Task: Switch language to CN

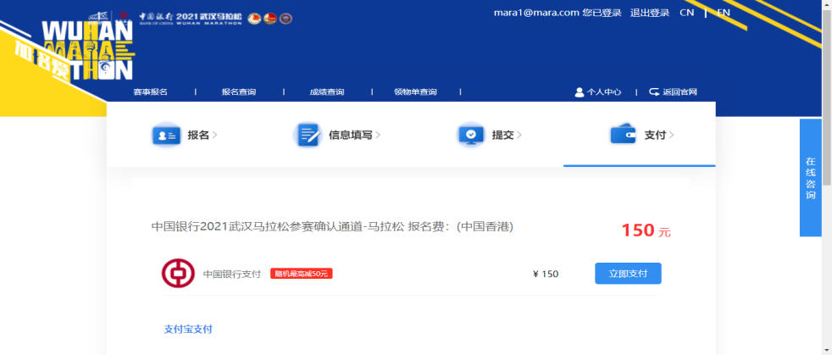Action: pyautogui.click(x=686, y=13)
